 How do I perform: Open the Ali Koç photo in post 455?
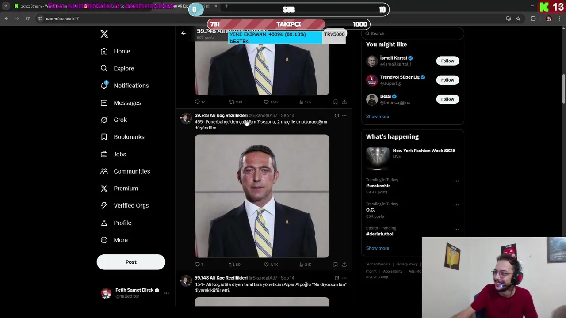[x=262, y=196]
